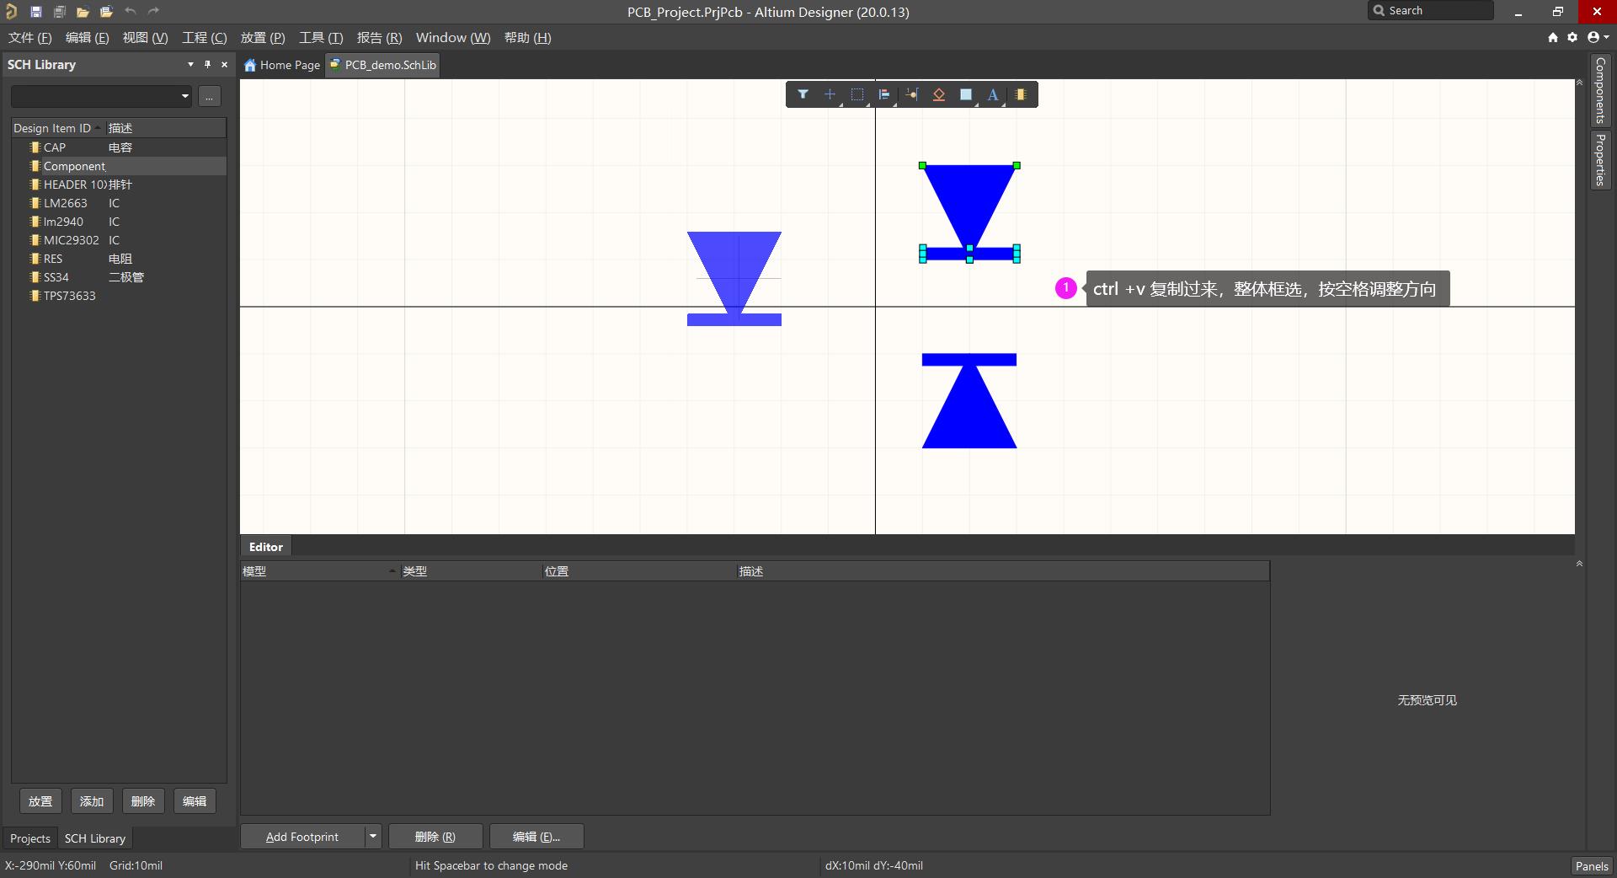Select the Place Text String tool

pyautogui.click(x=993, y=94)
